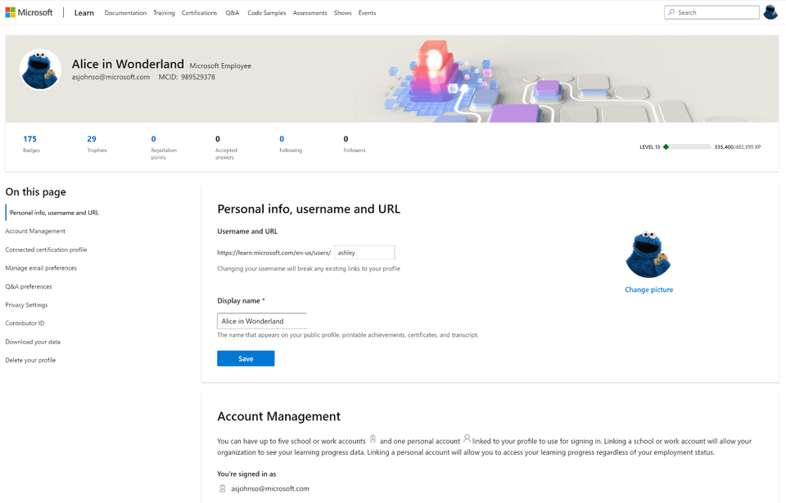Go to Download your data
This screenshot has width=786, height=503.
tap(33, 342)
